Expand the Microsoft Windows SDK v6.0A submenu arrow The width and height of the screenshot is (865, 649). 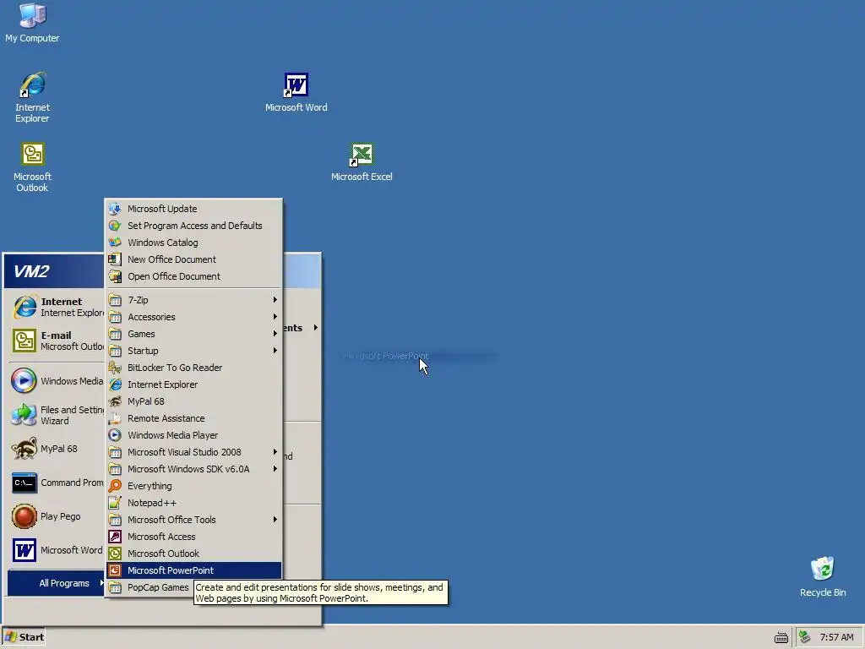[x=275, y=469]
